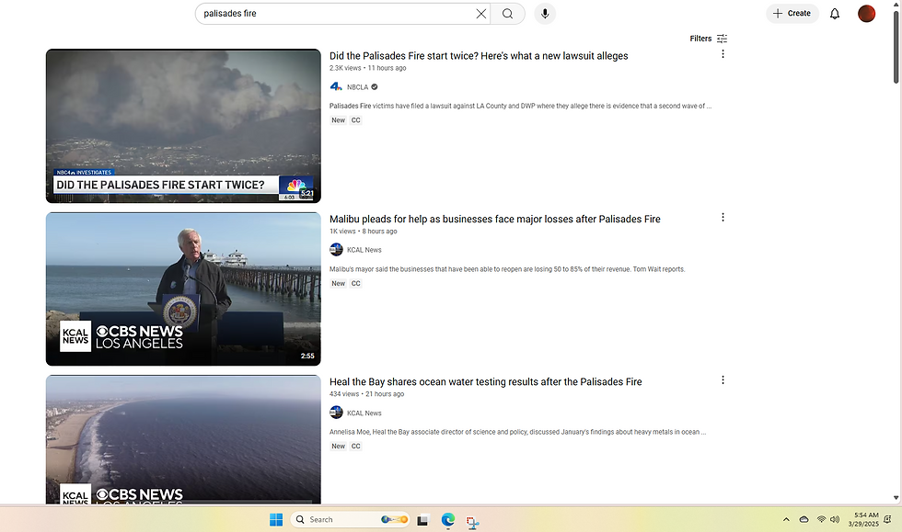Open the Windows notification center icon
902x532 pixels.
(x=887, y=520)
